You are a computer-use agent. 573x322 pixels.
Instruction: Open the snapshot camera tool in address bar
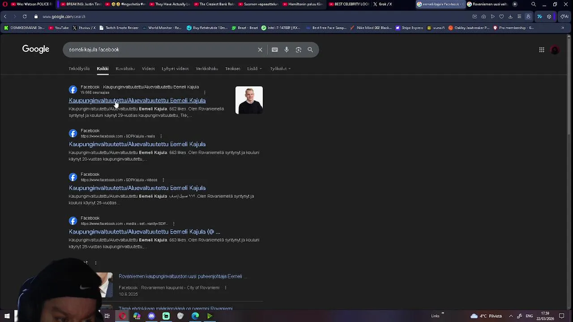(x=483, y=17)
